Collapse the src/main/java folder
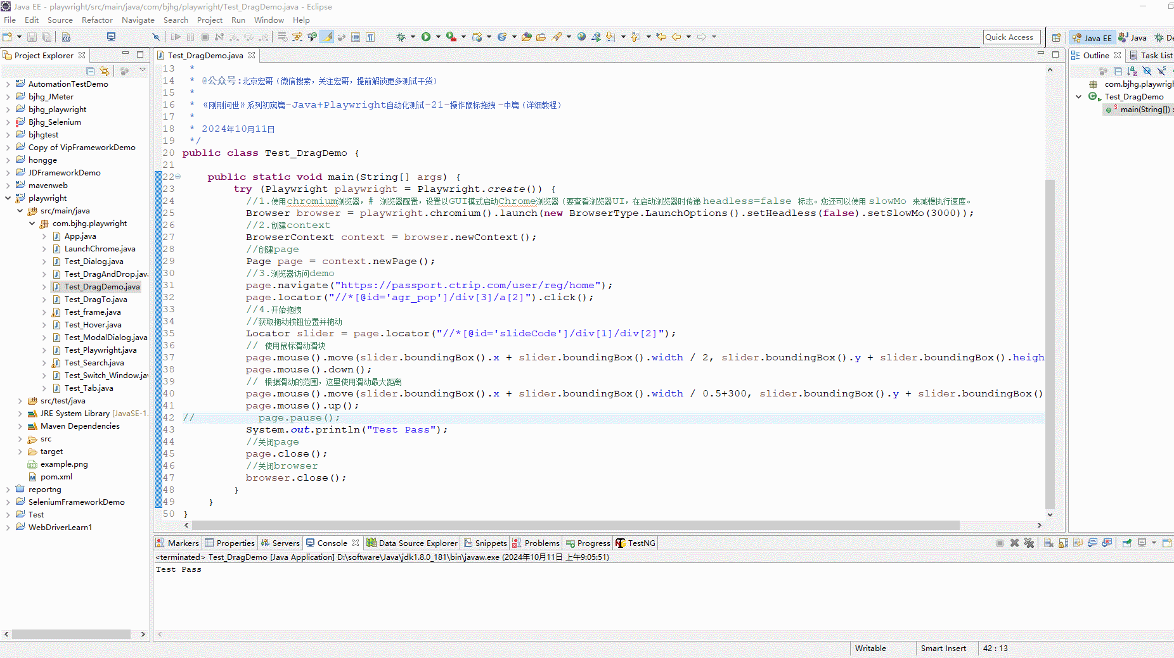This screenshot has width=1174, height=658. [20, 211]
